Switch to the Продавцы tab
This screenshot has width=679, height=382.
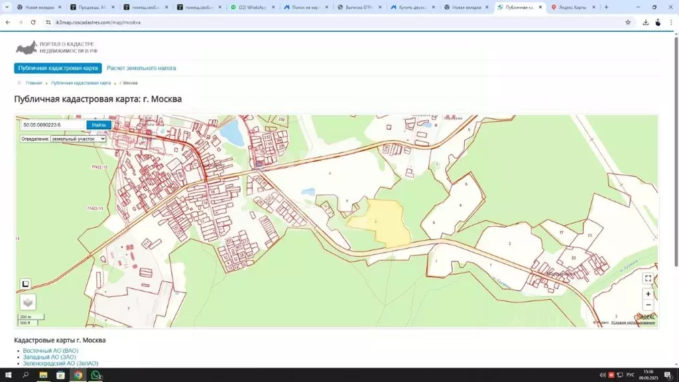92,7
